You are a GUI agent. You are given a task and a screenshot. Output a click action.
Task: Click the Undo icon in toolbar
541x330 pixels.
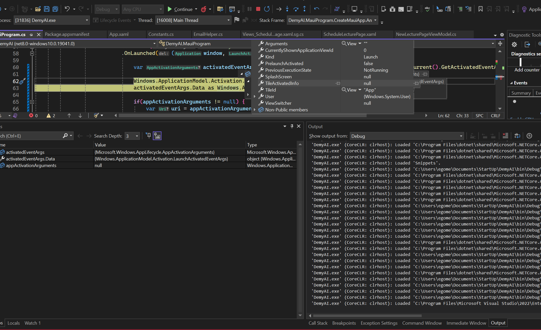tap(67, 9)
